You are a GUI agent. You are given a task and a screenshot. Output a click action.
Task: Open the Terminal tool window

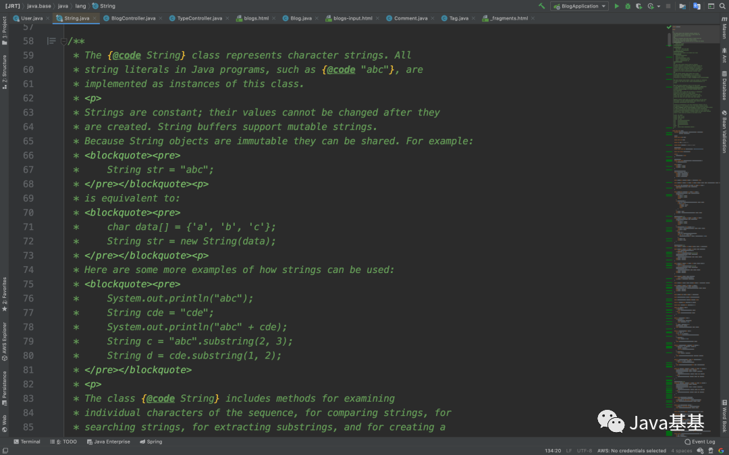[27, 442]
